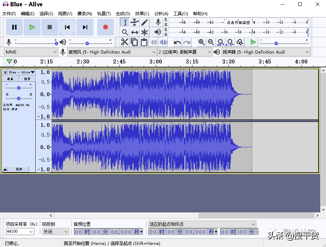Click the track 选择 button
The width and height of the screenshot is (326, 247).
tap(19, 169)
